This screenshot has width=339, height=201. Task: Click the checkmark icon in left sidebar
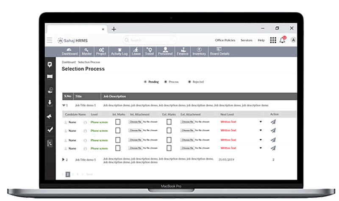tap(50, 130)
